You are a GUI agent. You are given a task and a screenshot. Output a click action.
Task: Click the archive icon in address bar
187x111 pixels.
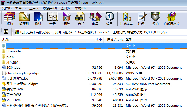pyautogui.click(x=17, y=32)
